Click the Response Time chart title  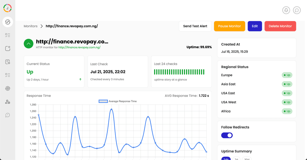pos(39,96)
